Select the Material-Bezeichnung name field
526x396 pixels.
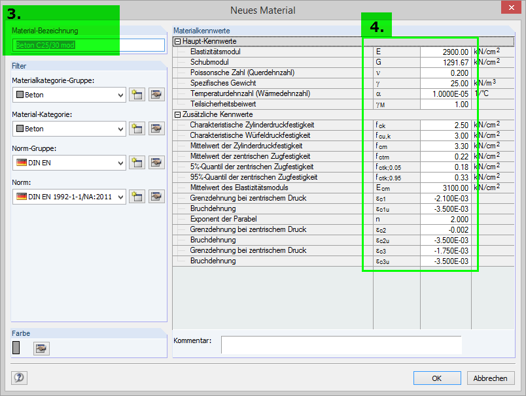point(90,45)
